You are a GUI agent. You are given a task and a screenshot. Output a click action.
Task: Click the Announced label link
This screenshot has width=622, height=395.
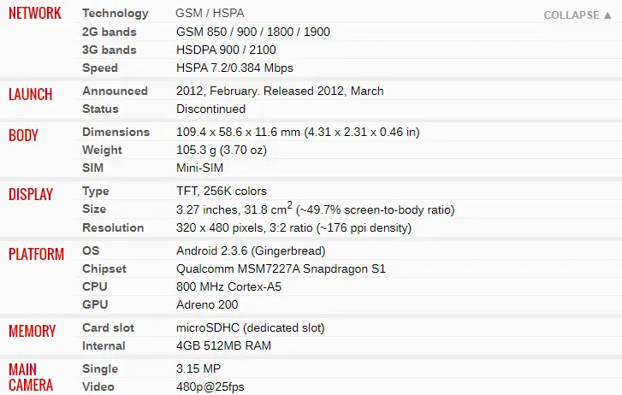click(x=115, y=91)
